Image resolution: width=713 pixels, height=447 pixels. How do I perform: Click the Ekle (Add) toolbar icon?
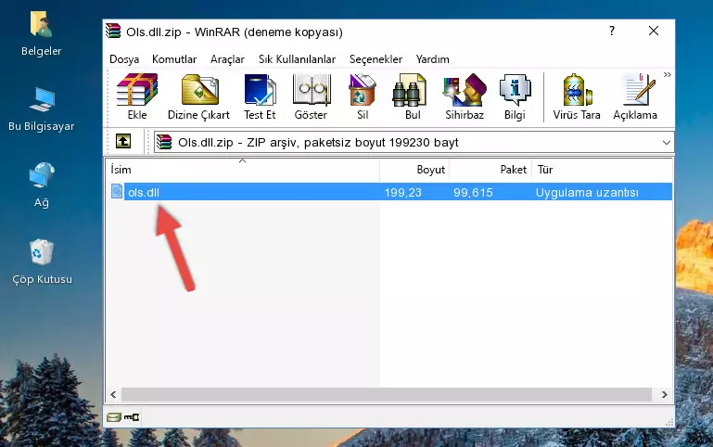click(x=137, y=96)
